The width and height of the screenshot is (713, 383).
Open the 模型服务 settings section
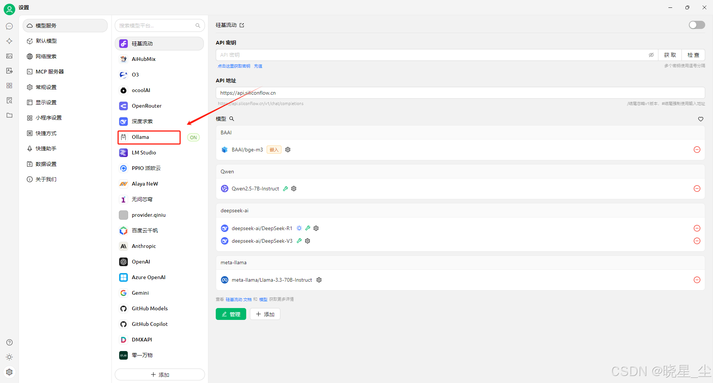point(65,26)
